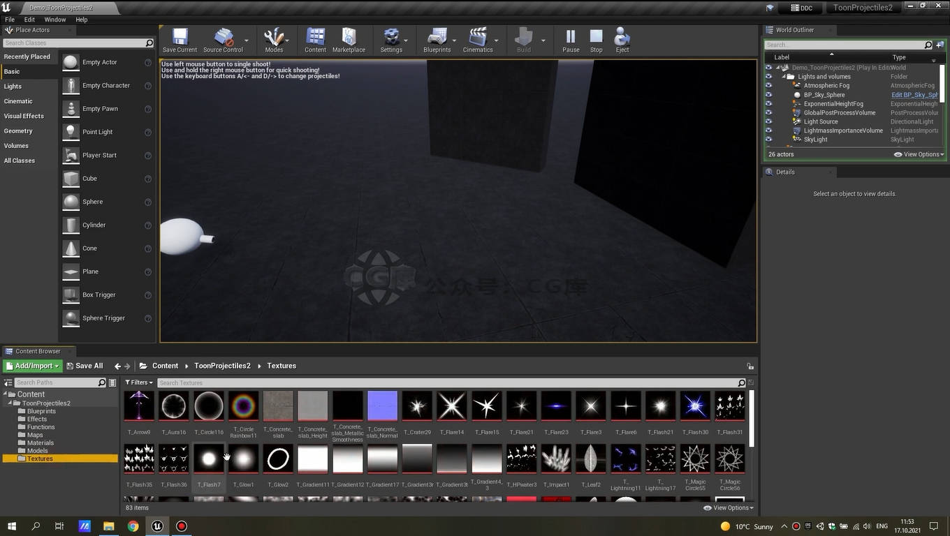Image resolution: width=950 pixels, height=536 pixels.
Task: Toggle visibility of Light Source actor
Action: (x=768, y=121)
